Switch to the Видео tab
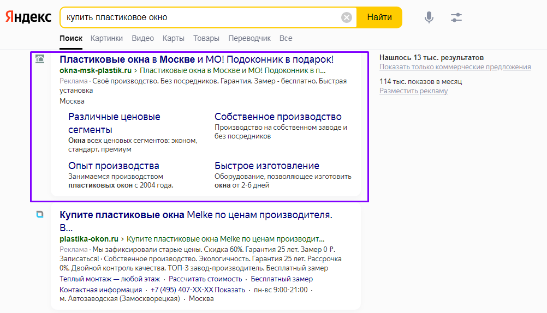This screenshot has height=313, width=547. [142, 38]
